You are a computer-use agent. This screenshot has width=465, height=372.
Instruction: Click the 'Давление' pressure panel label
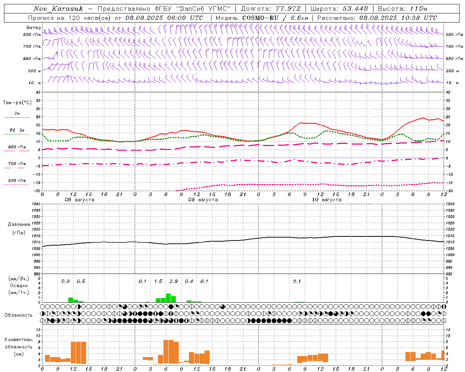pyautogui.click(x=19, y=225)
